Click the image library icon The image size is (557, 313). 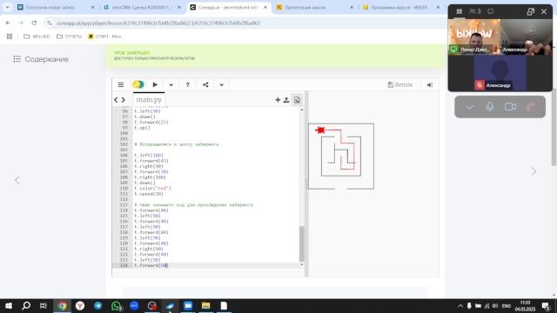297,100
